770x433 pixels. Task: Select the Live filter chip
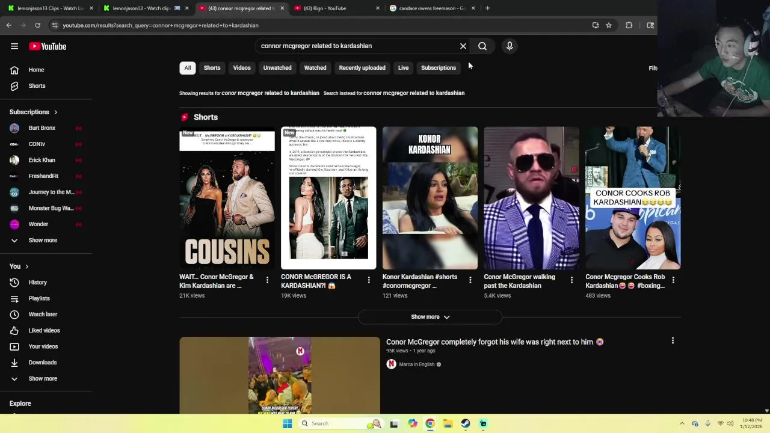click(x=403, y=68)
